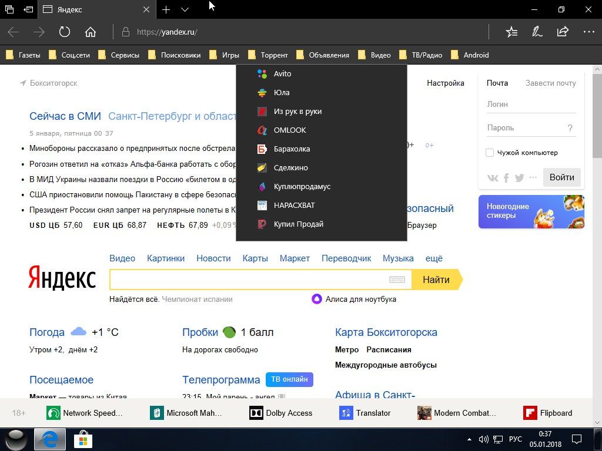Open the Поисковики bookmarks folder
Image resolution: width=602 pixels, height=451 pixels.
click(174, 55)
